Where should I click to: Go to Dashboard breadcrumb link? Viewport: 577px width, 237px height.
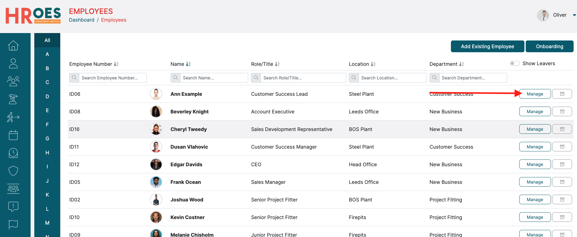point(82,20)
